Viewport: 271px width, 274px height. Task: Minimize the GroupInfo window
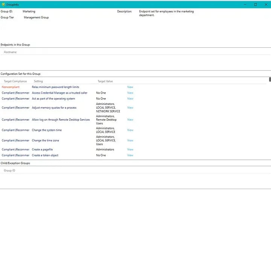[245, 4]
